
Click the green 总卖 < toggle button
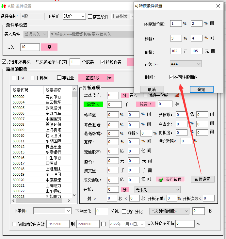pyautogui.click(x=93, y=104)
